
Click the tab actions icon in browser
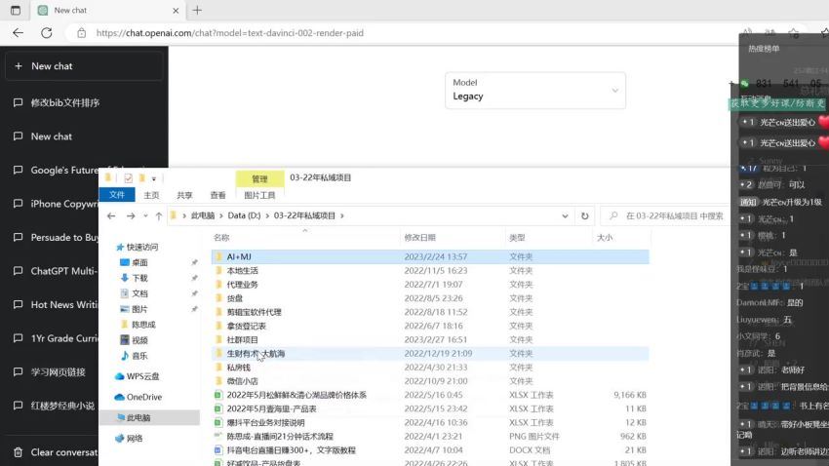point(16,10)
